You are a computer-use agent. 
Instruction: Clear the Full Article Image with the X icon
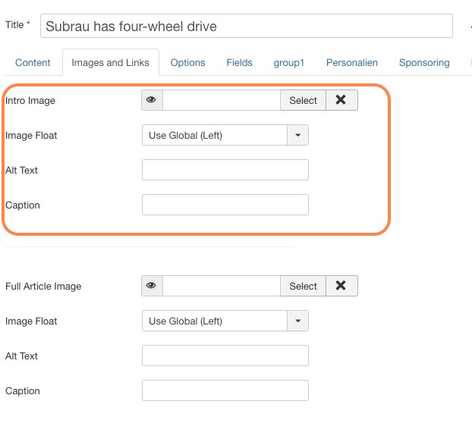(x=341, y=286)
